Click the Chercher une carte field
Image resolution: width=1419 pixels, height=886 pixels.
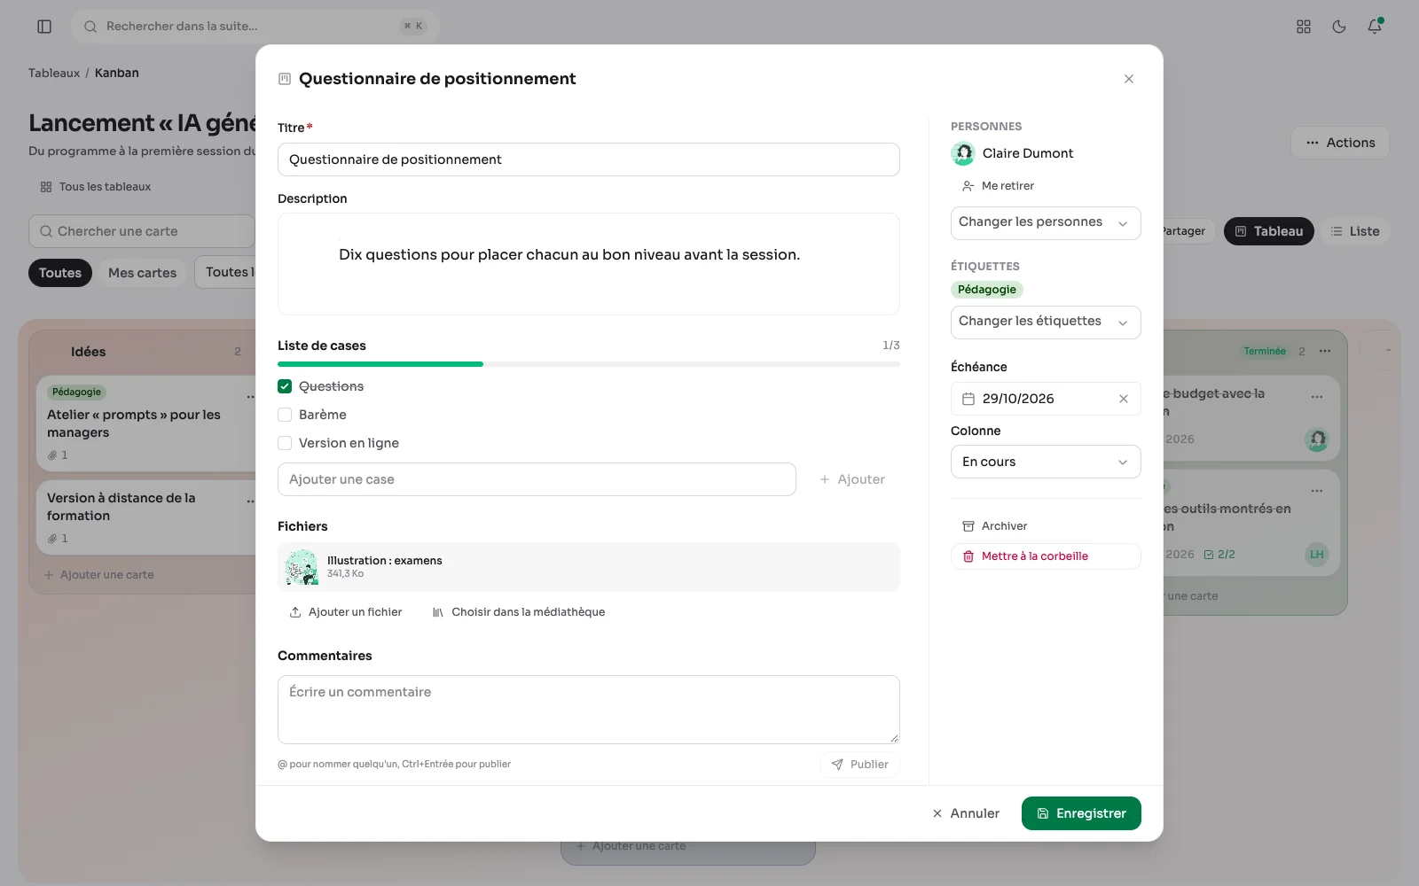[142, 231]
